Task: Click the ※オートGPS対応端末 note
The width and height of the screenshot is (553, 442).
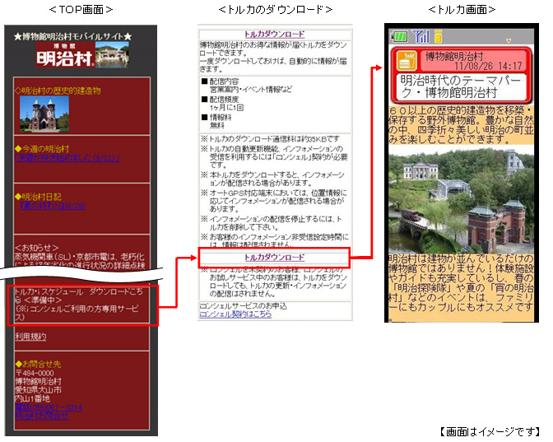Action: (x=274, y=201)
